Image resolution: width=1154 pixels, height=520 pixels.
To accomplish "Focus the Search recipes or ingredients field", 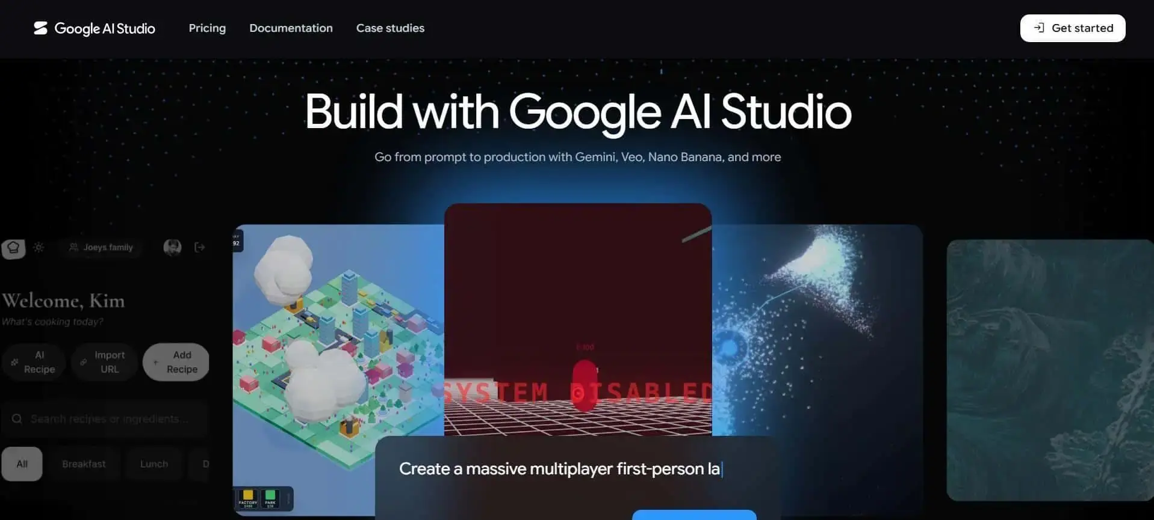I will (x=105, y=418).
